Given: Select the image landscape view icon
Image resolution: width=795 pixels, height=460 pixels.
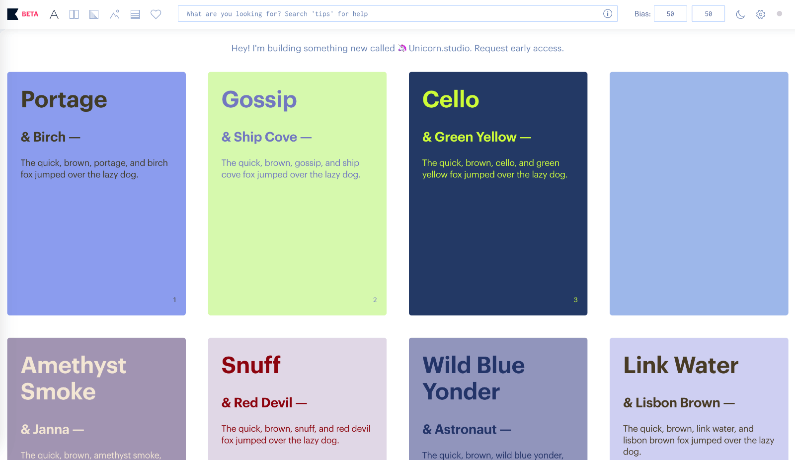Looking at the screenshot, I should (x=115, y=14).
